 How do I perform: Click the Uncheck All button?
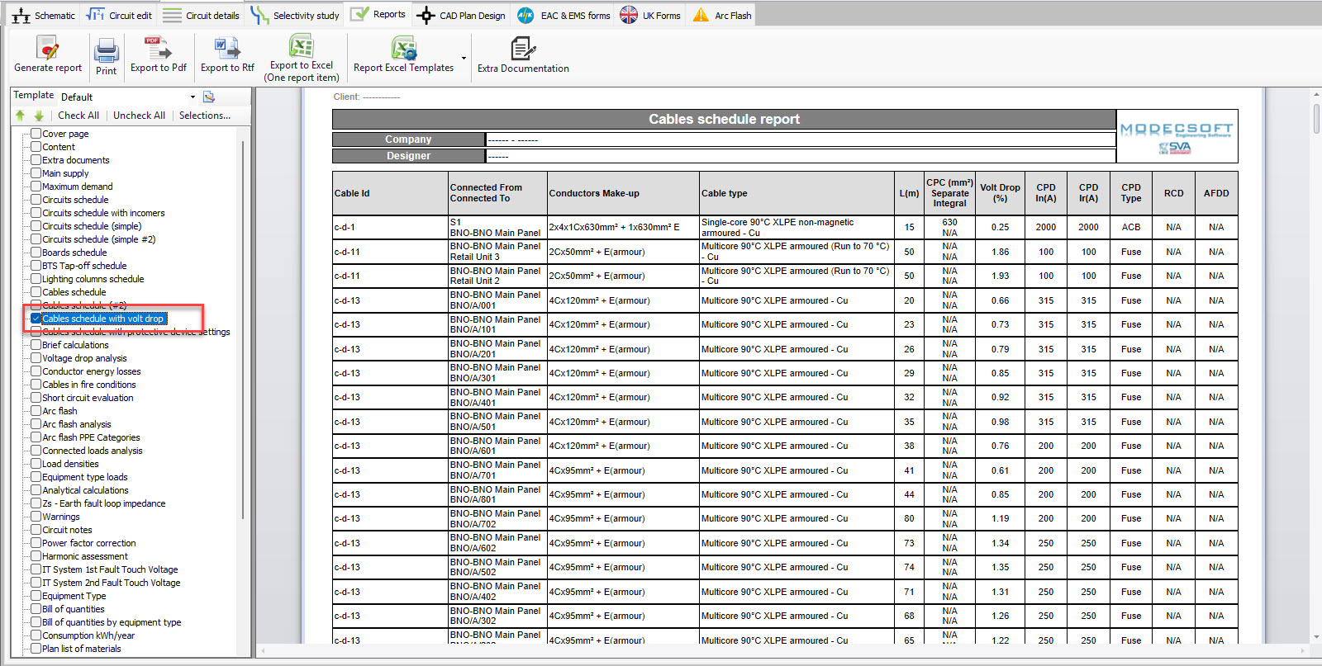tap(139, 116)
